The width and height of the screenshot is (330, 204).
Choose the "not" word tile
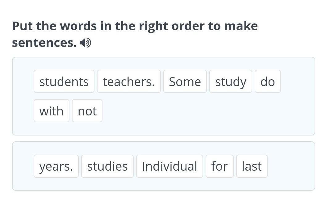[x=87, y=111]
